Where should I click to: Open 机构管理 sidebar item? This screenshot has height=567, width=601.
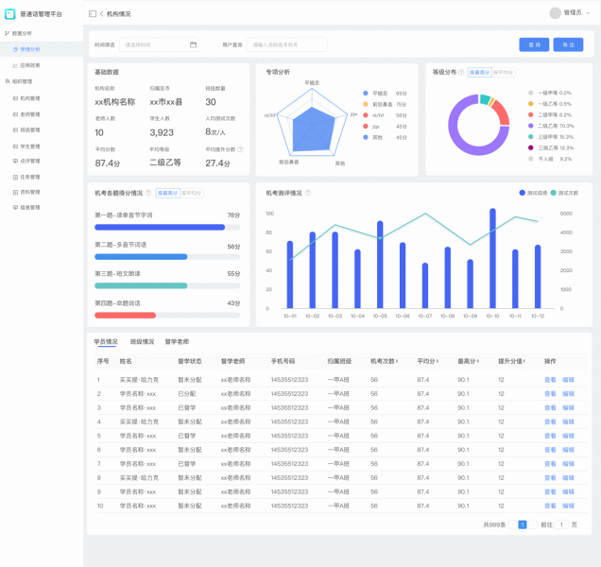coord(29,98)
